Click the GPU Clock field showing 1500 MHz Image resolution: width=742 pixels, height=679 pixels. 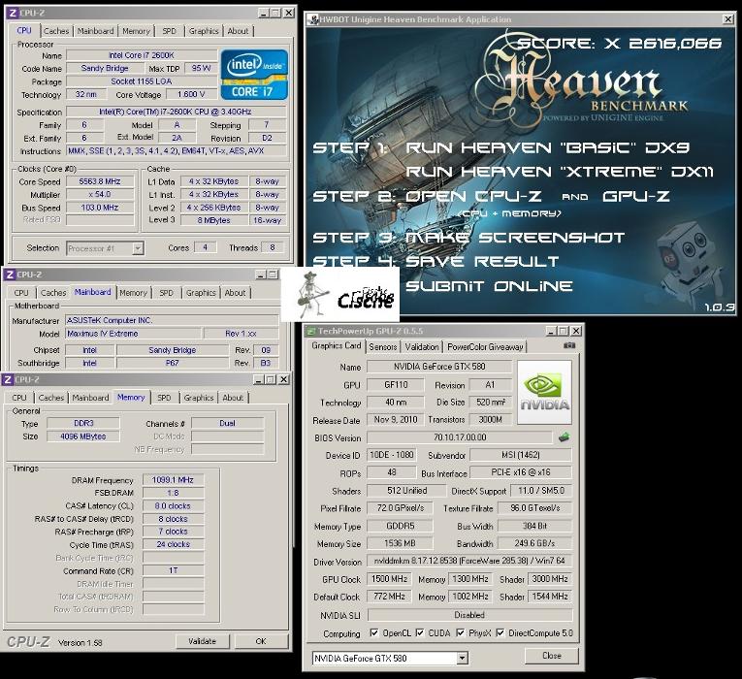tap(390, 579)
